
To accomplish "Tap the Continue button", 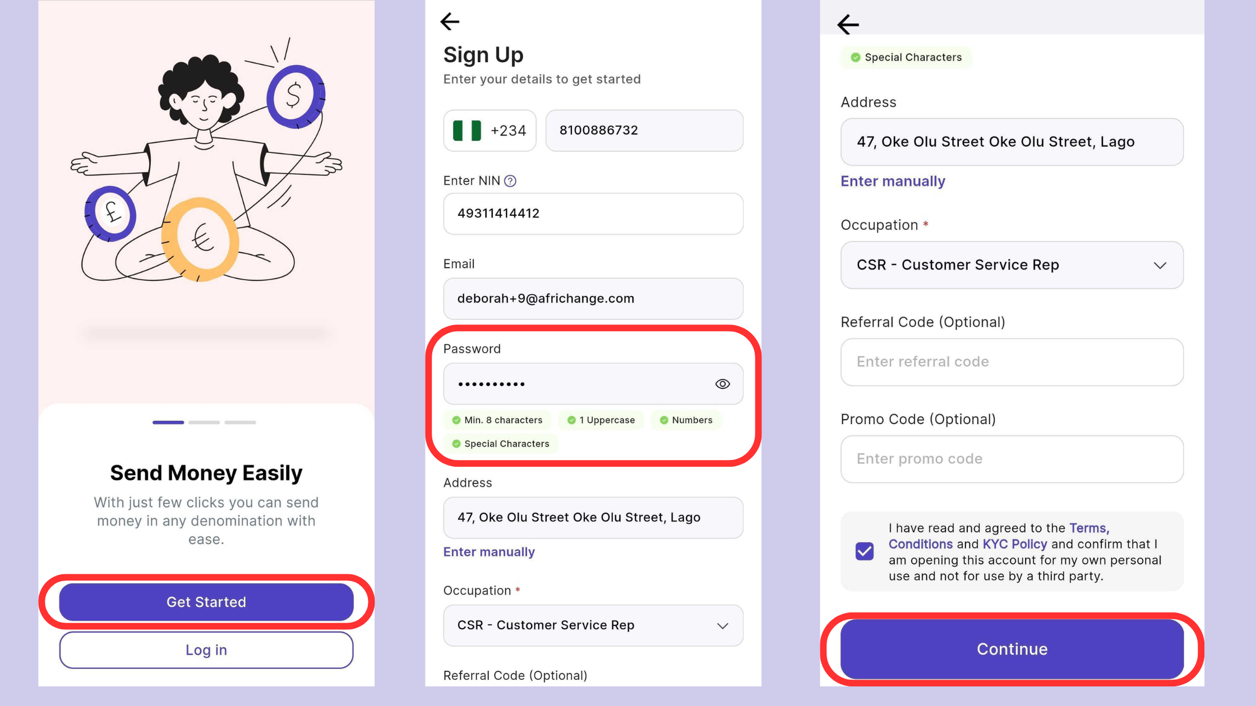I will [1012, 649].
